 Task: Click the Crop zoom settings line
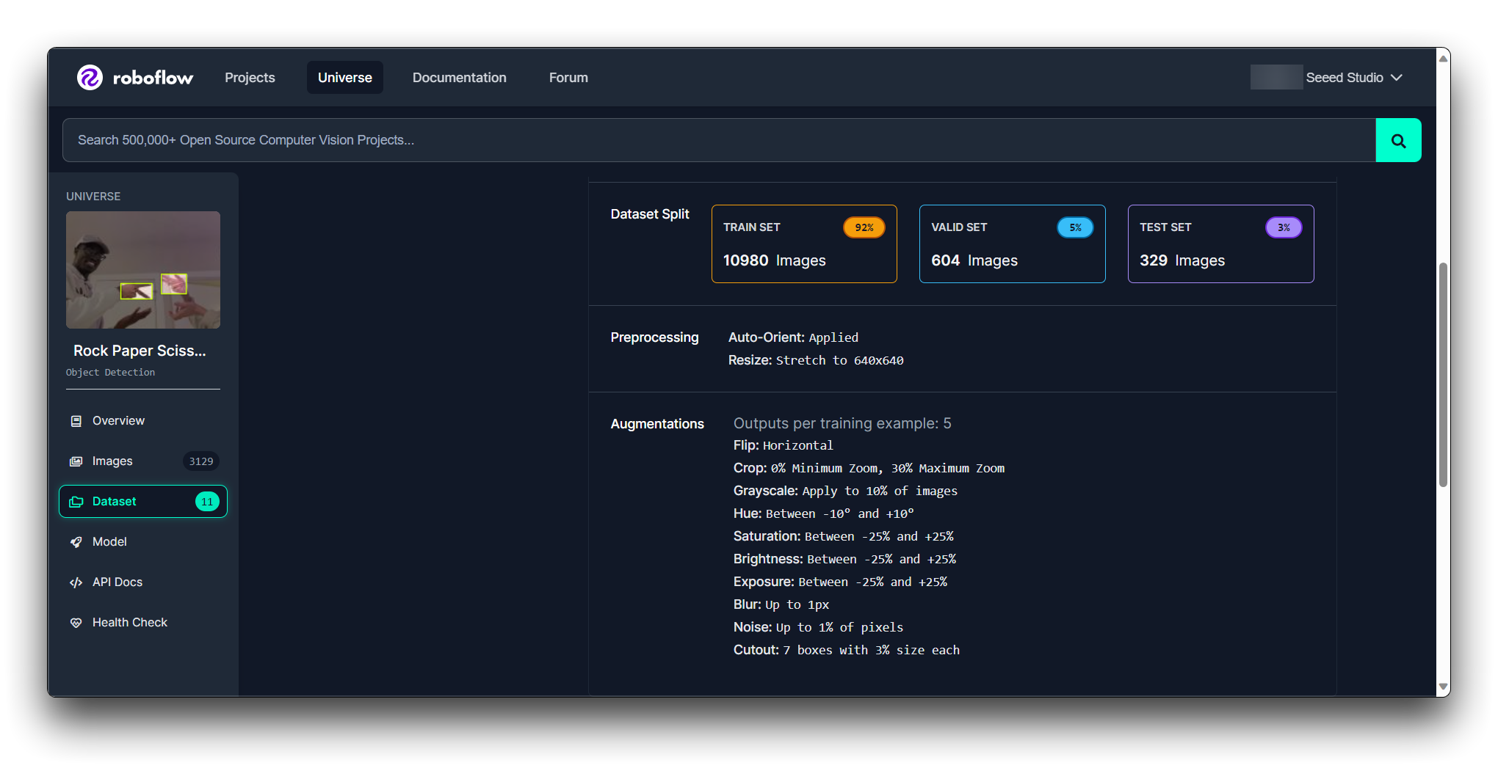click(x=869, y=468)
